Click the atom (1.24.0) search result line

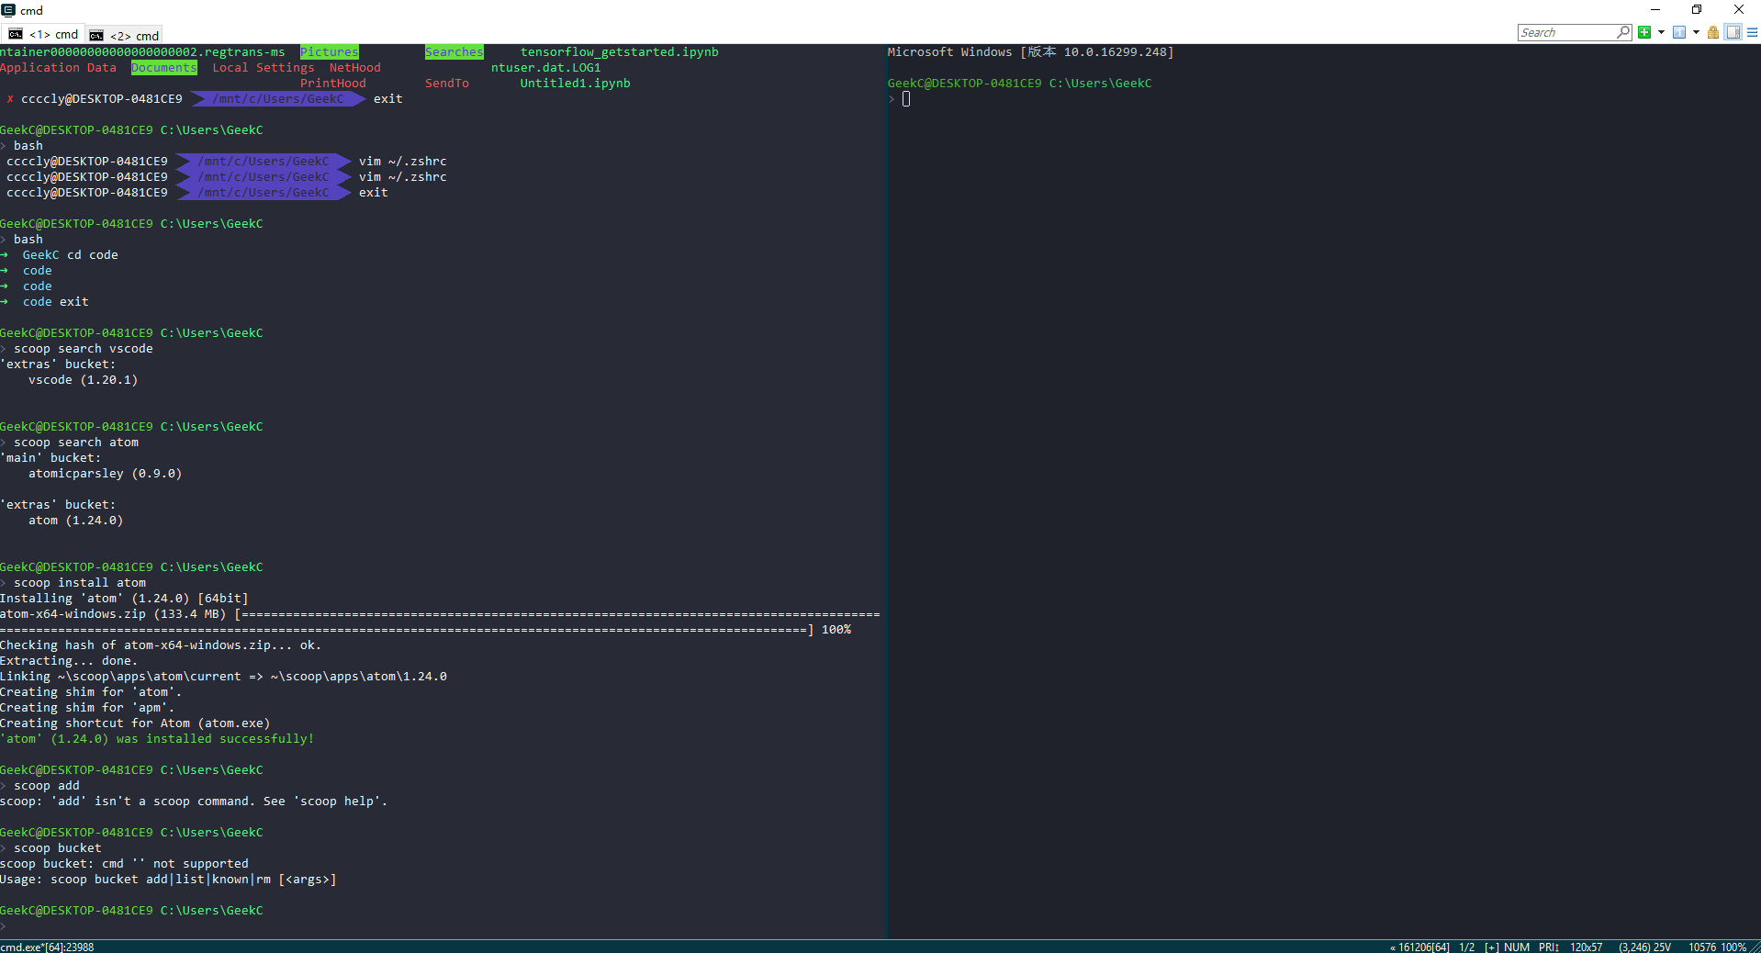coord(76,521)
